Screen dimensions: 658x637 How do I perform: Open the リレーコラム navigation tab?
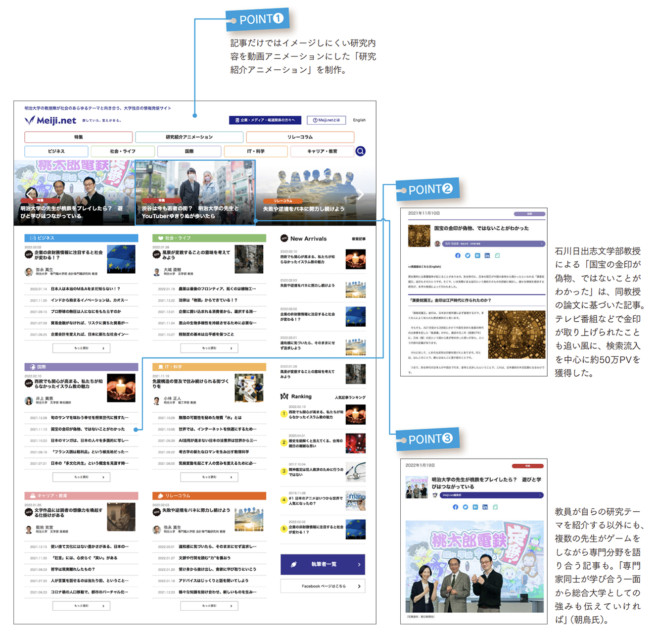click(300, 137)
